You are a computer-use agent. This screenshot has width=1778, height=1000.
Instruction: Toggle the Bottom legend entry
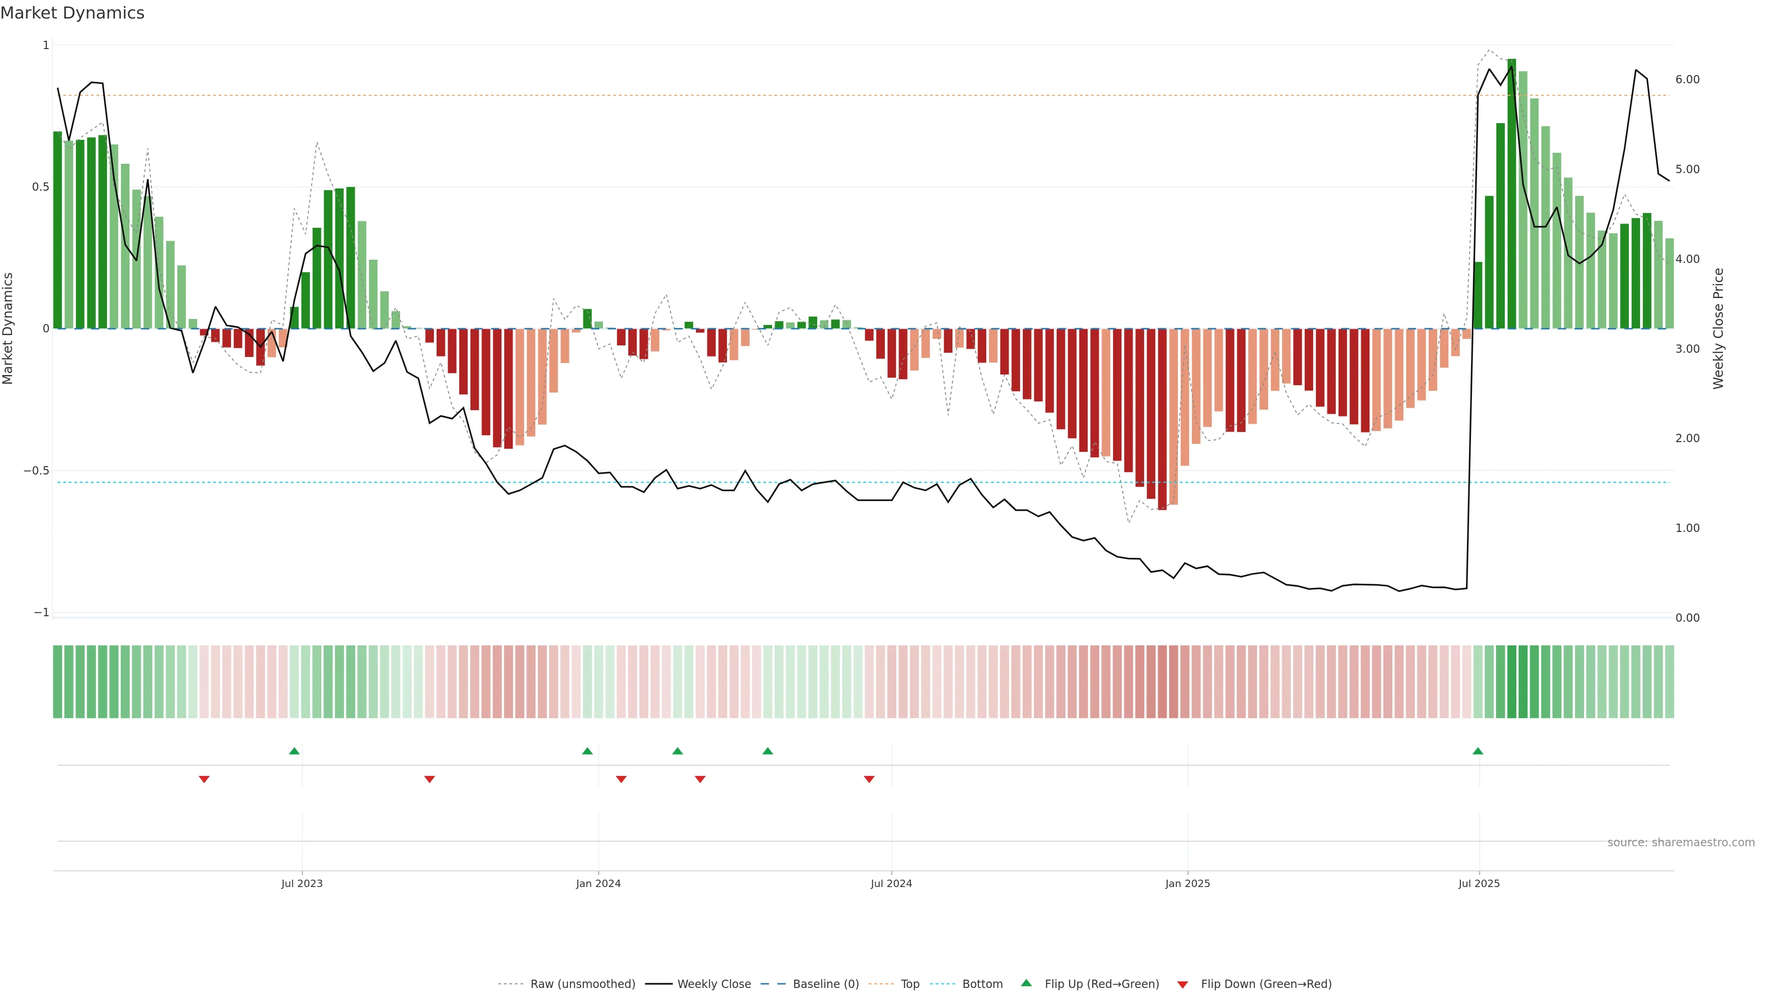point(982,984)
